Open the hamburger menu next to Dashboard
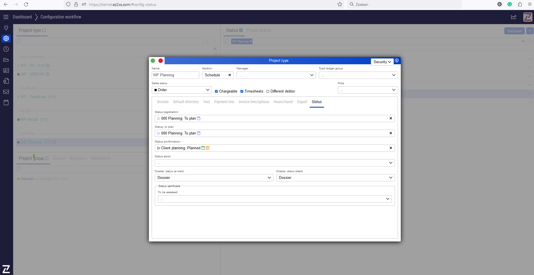Image resolution: width=534 pixels, height=275 pixels. coord(6,17)
